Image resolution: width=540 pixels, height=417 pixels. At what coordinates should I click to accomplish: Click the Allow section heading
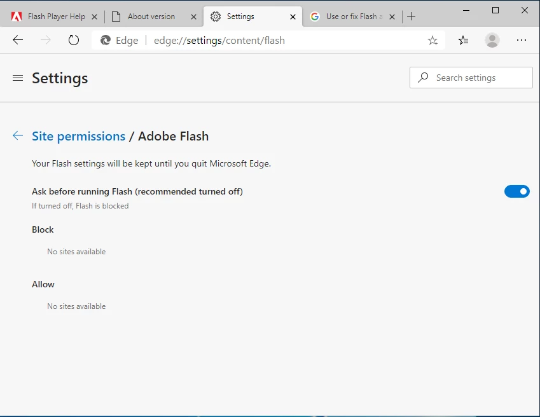(x=43, y=284)
